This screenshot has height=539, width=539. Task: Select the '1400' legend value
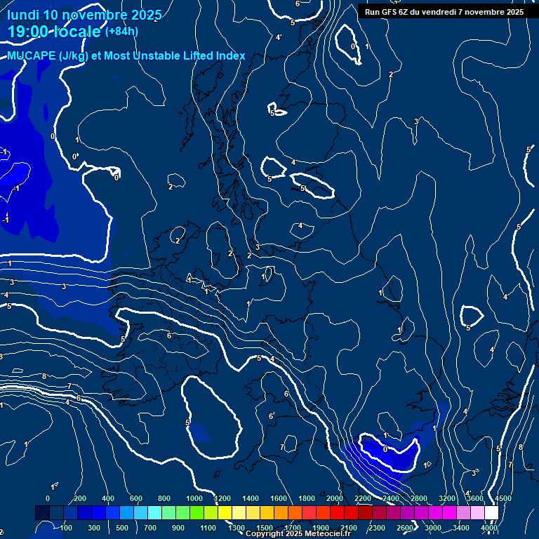click(x=251, y=498)
